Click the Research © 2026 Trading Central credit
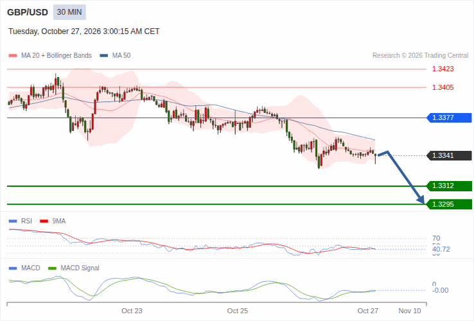 420,56
